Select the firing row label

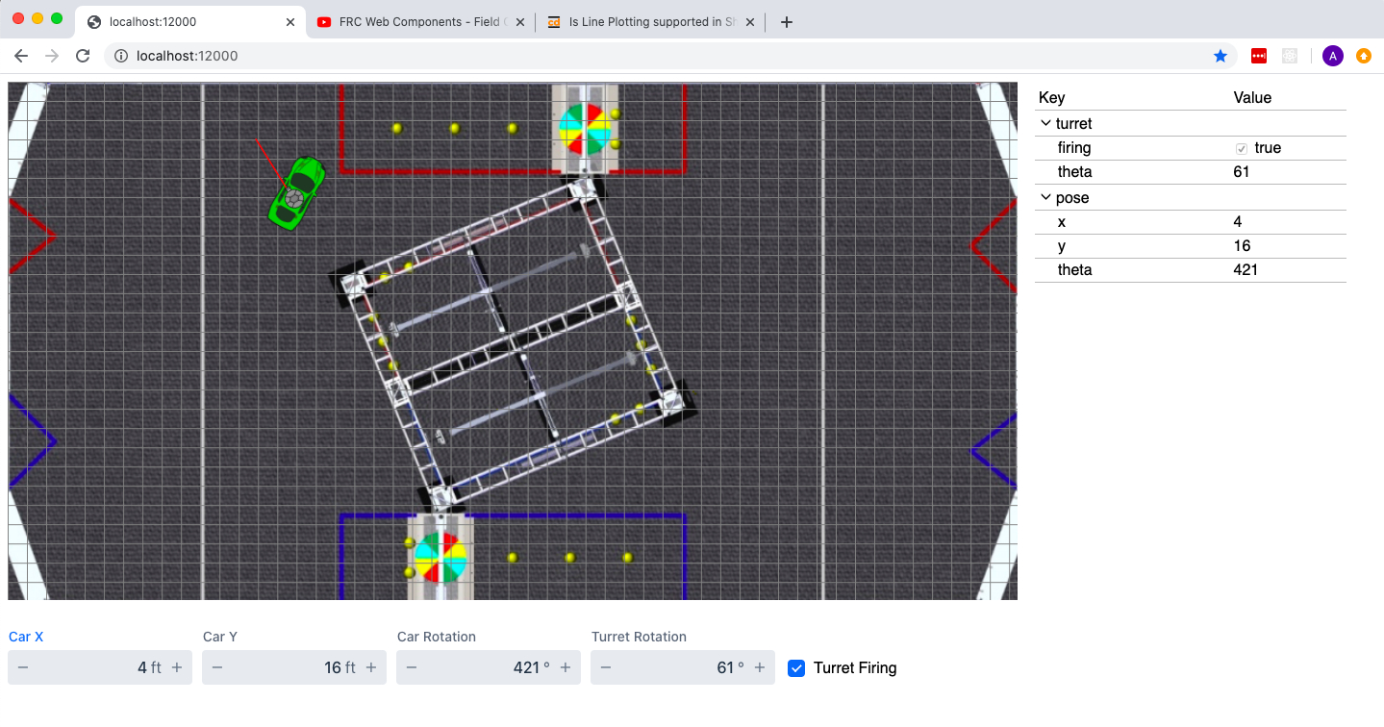(x=1074, y=148)
